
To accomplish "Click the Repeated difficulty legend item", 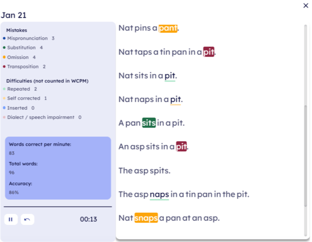I will pos(19,89).
